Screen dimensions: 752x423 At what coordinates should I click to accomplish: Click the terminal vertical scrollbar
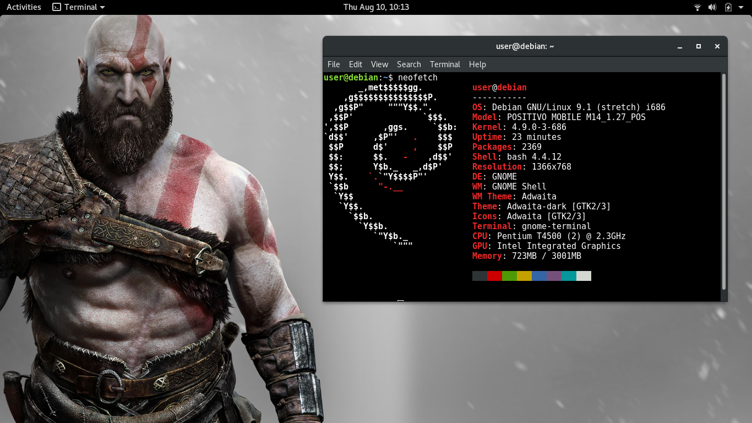point(724,182)
